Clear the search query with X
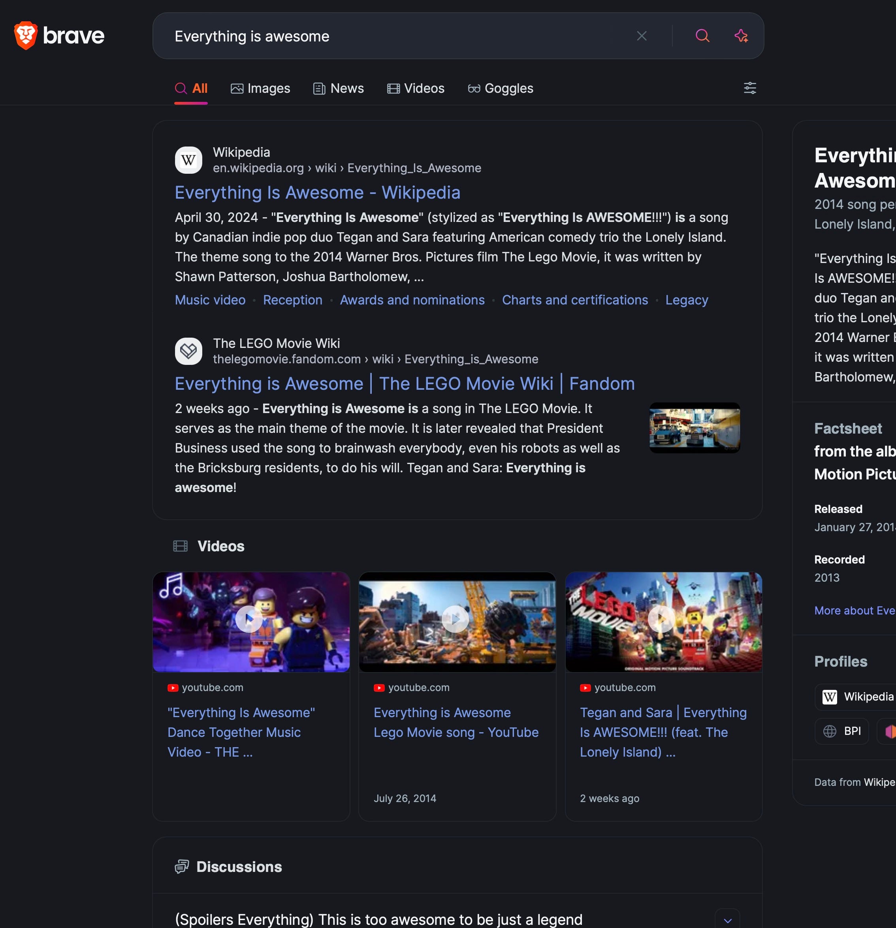The height and width of the screenshot is (928, 896). point(641,36)
